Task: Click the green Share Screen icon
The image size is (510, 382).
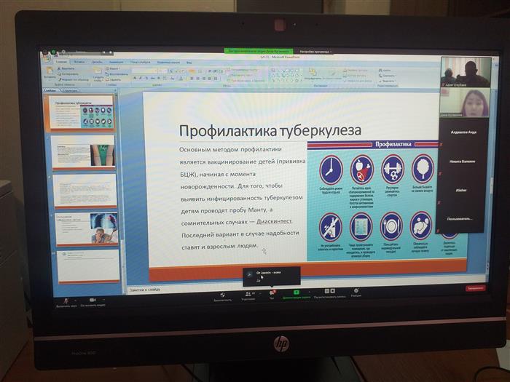Action: 297,293
